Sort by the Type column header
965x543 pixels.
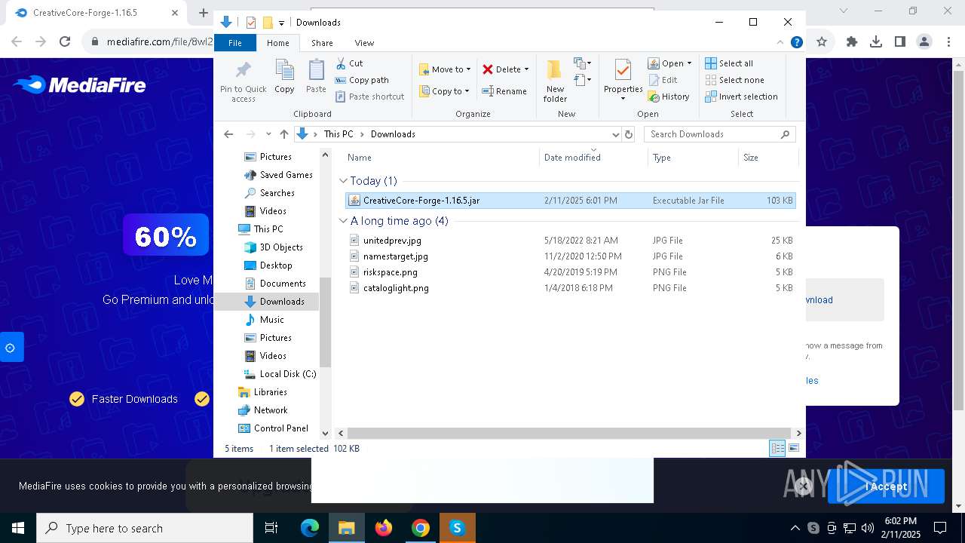[x=693, y=158]
